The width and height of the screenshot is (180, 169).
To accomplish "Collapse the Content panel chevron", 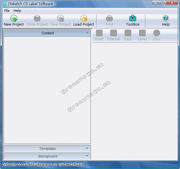I will coord(87,33).
